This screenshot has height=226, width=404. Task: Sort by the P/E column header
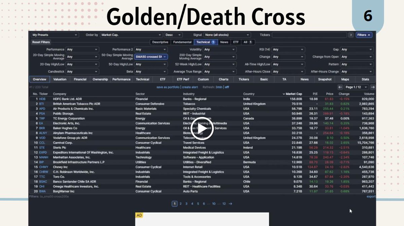point(315,94)
